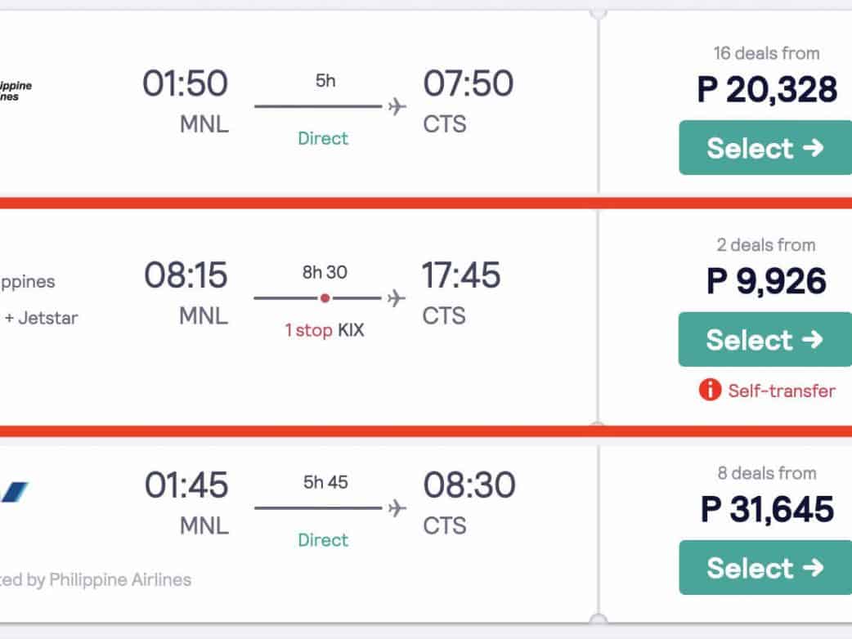Screen dimensions: 852x639
Task: Click Select for the P 20,328 flight
Action: click(x=765, y=148)
